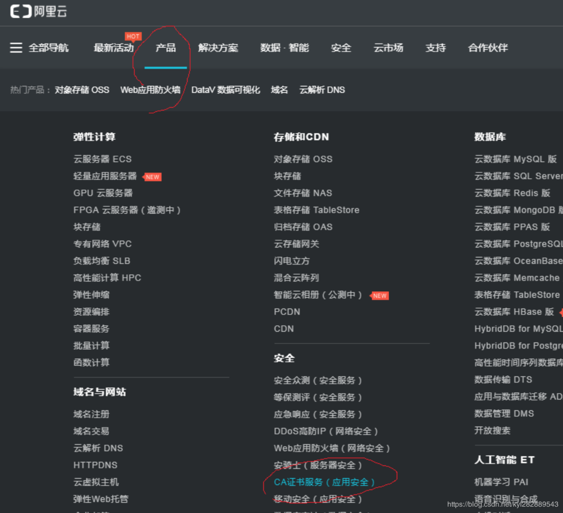The image size is (563, 513).
Task: Click hot product 云解析 DNS link
Action: [x=322, y=90]
